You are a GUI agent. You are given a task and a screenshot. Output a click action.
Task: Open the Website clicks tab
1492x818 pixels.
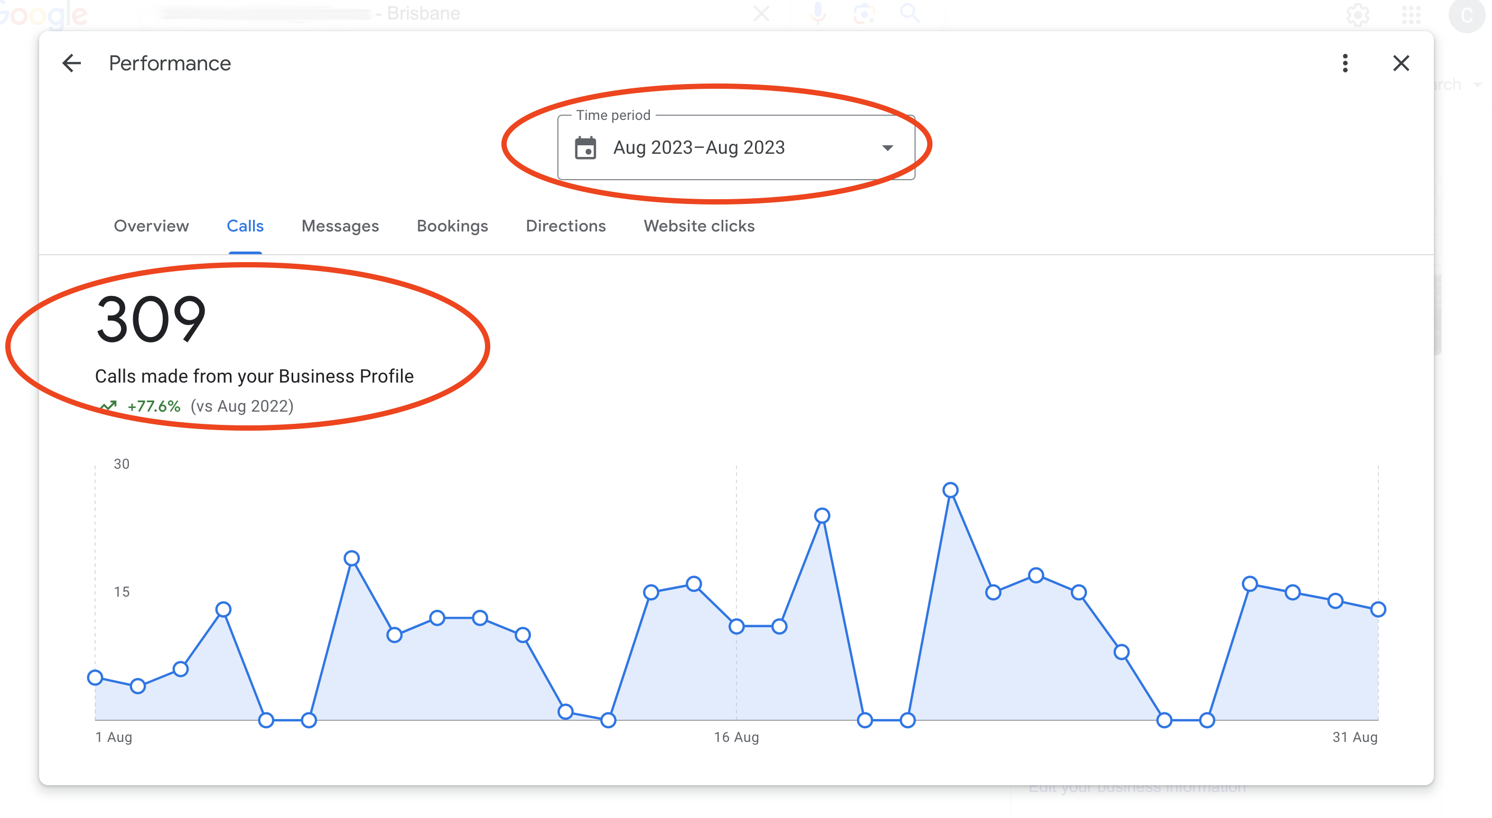698,227
